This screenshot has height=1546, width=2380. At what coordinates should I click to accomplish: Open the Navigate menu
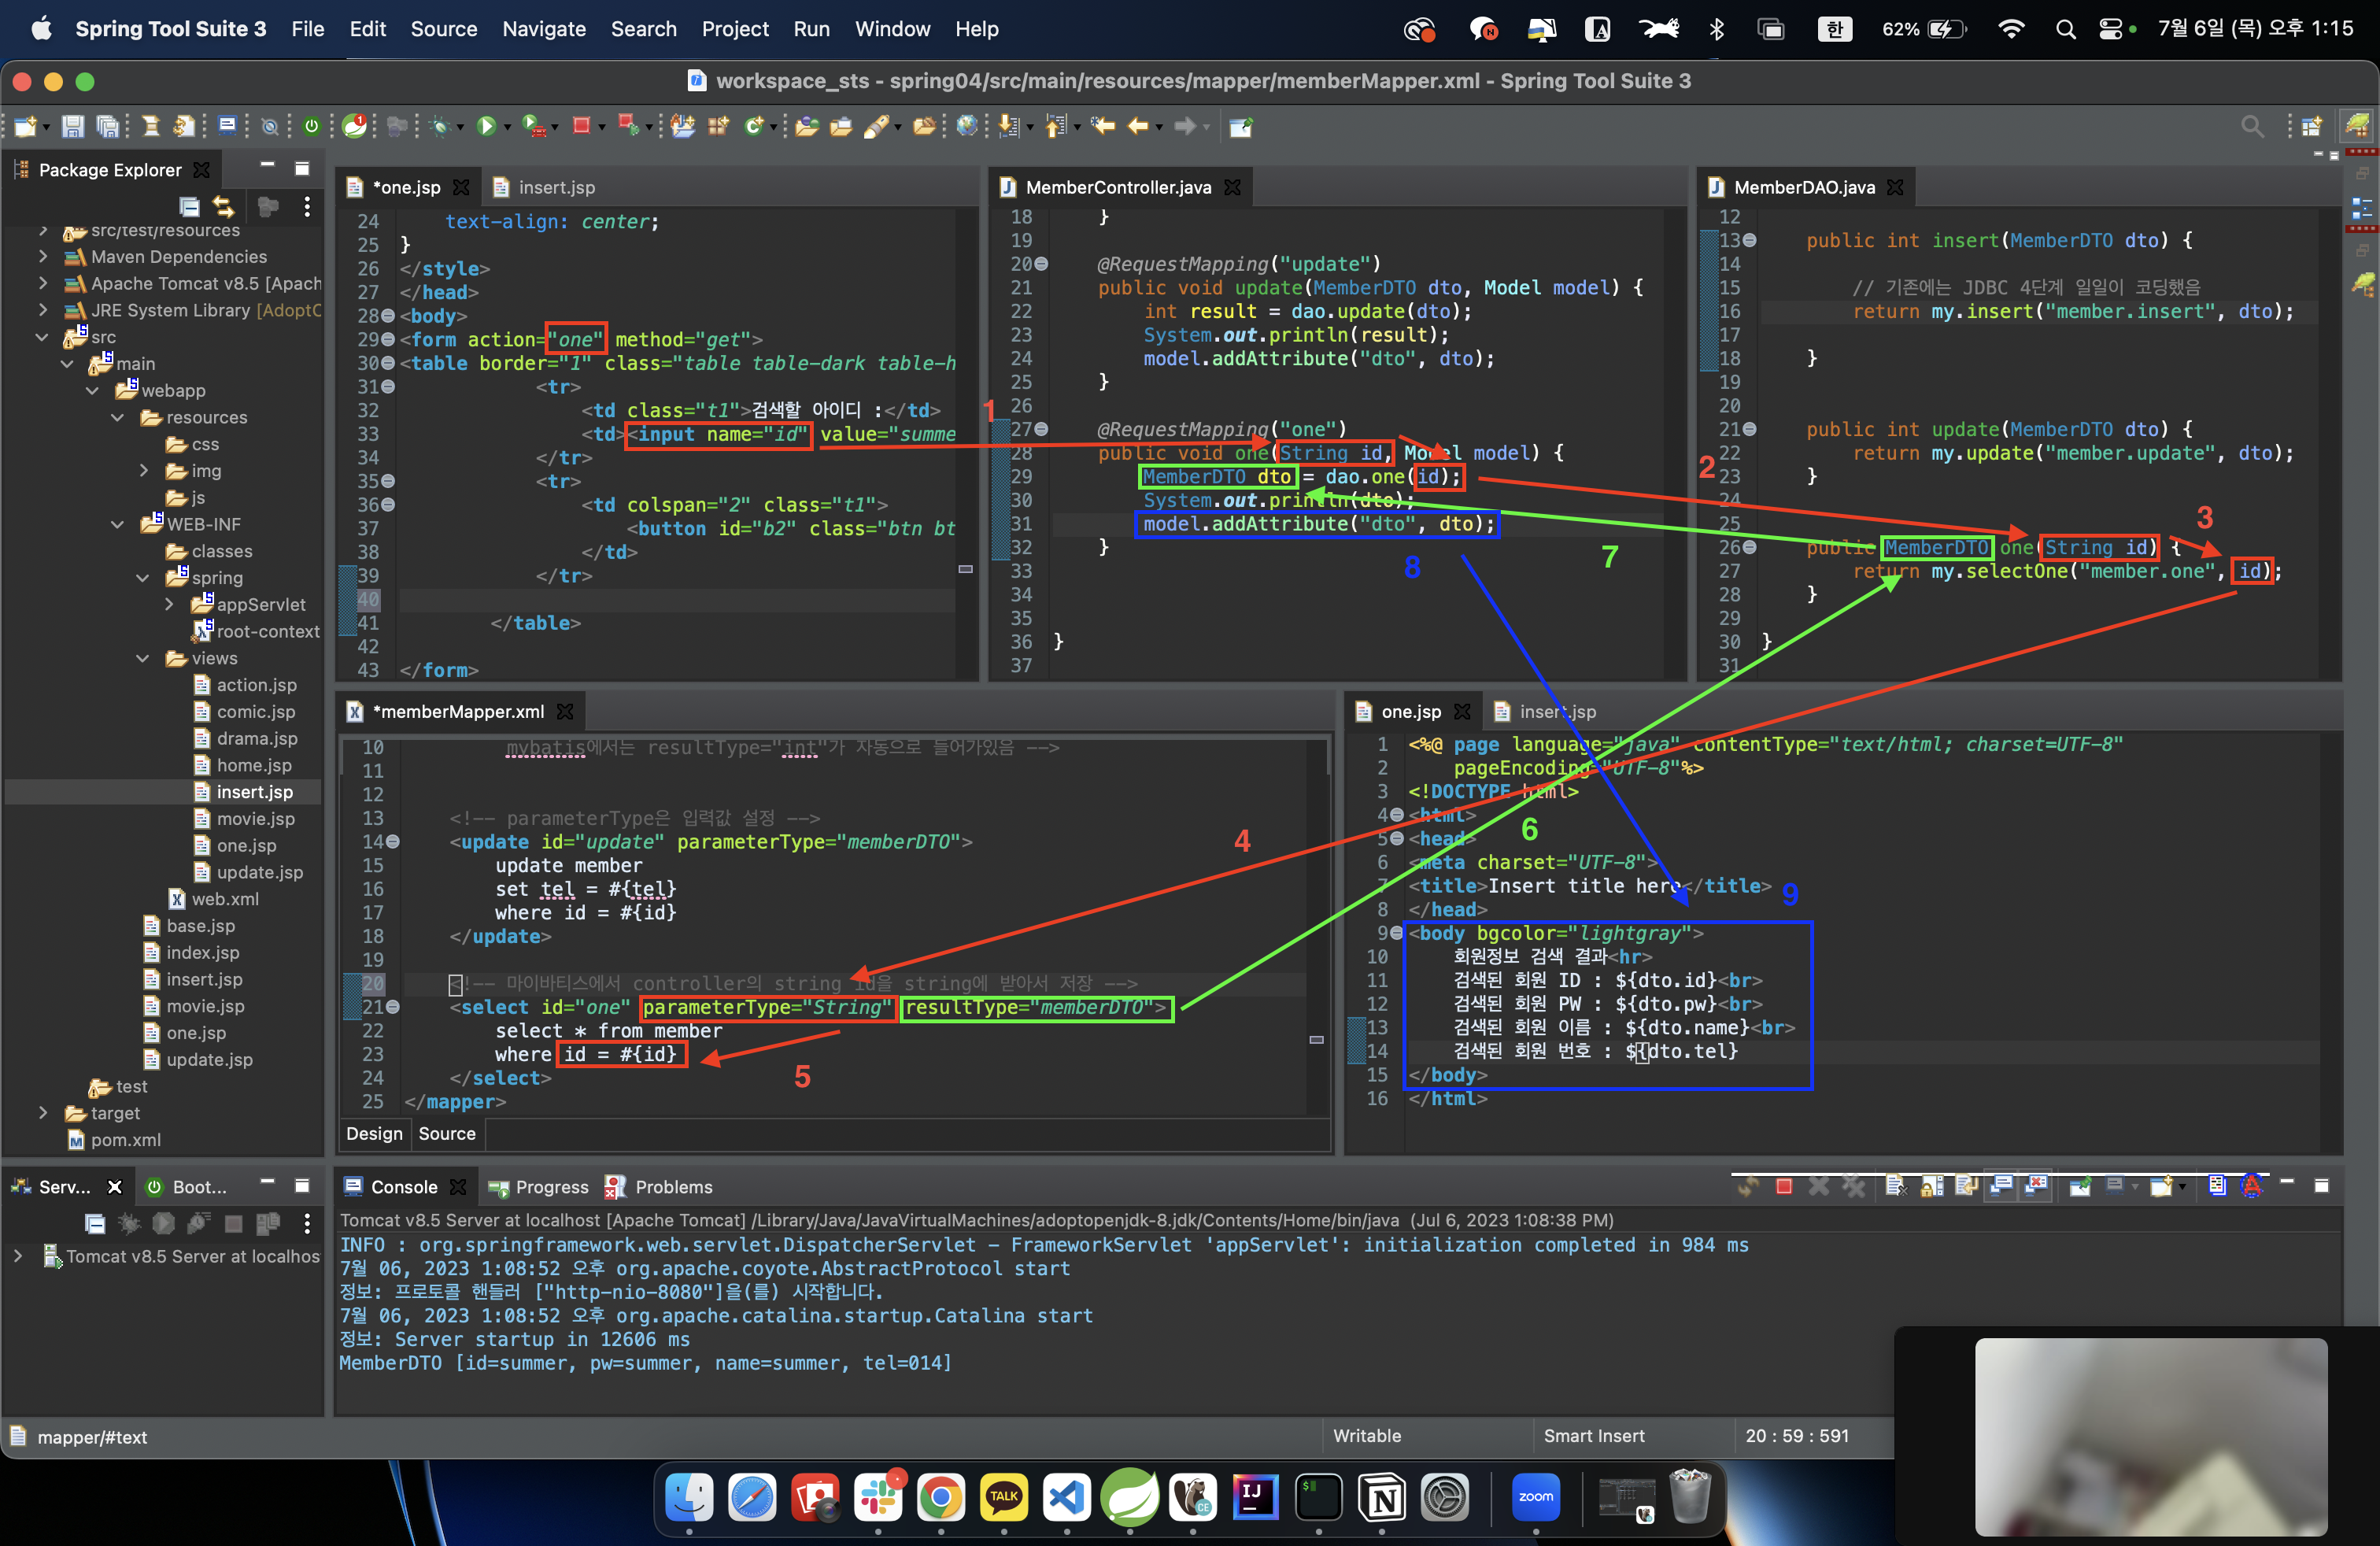pos(543,29)
